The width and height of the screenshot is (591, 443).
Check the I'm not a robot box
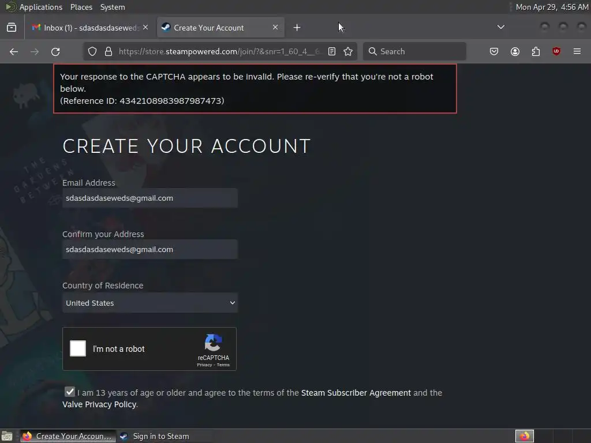78,348
